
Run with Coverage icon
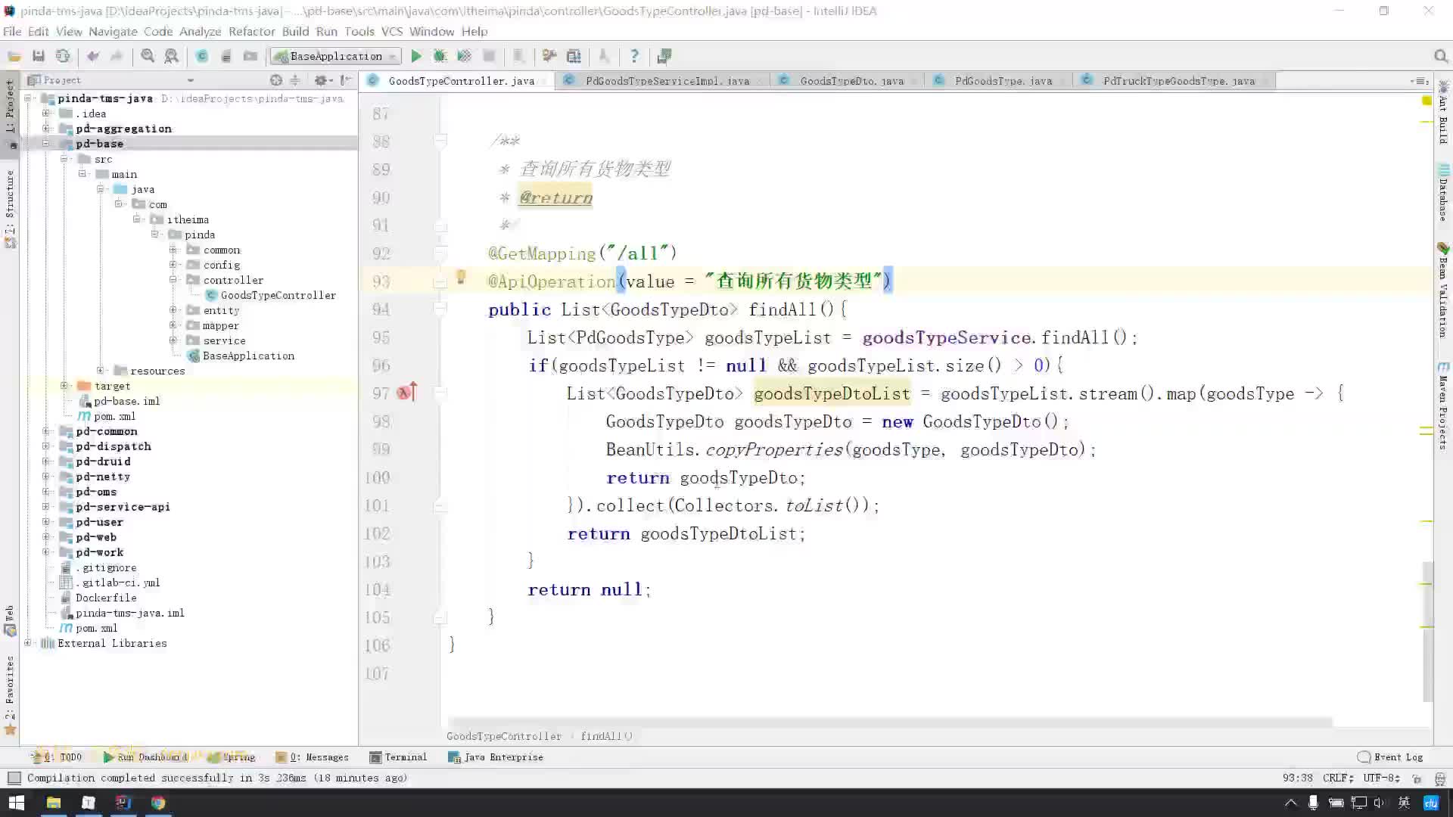[x=464, y=56]
